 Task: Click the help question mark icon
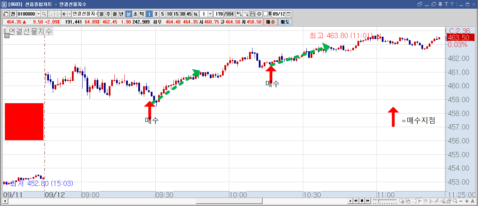452,4
